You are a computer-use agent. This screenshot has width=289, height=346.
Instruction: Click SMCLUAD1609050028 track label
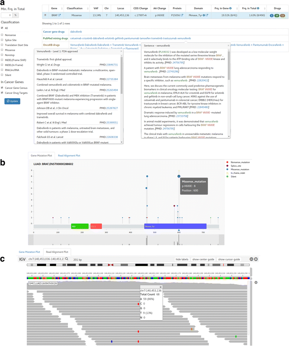[43, 283]
